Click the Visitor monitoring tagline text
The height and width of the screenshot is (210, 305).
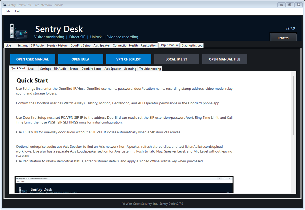tap(49, 37)
